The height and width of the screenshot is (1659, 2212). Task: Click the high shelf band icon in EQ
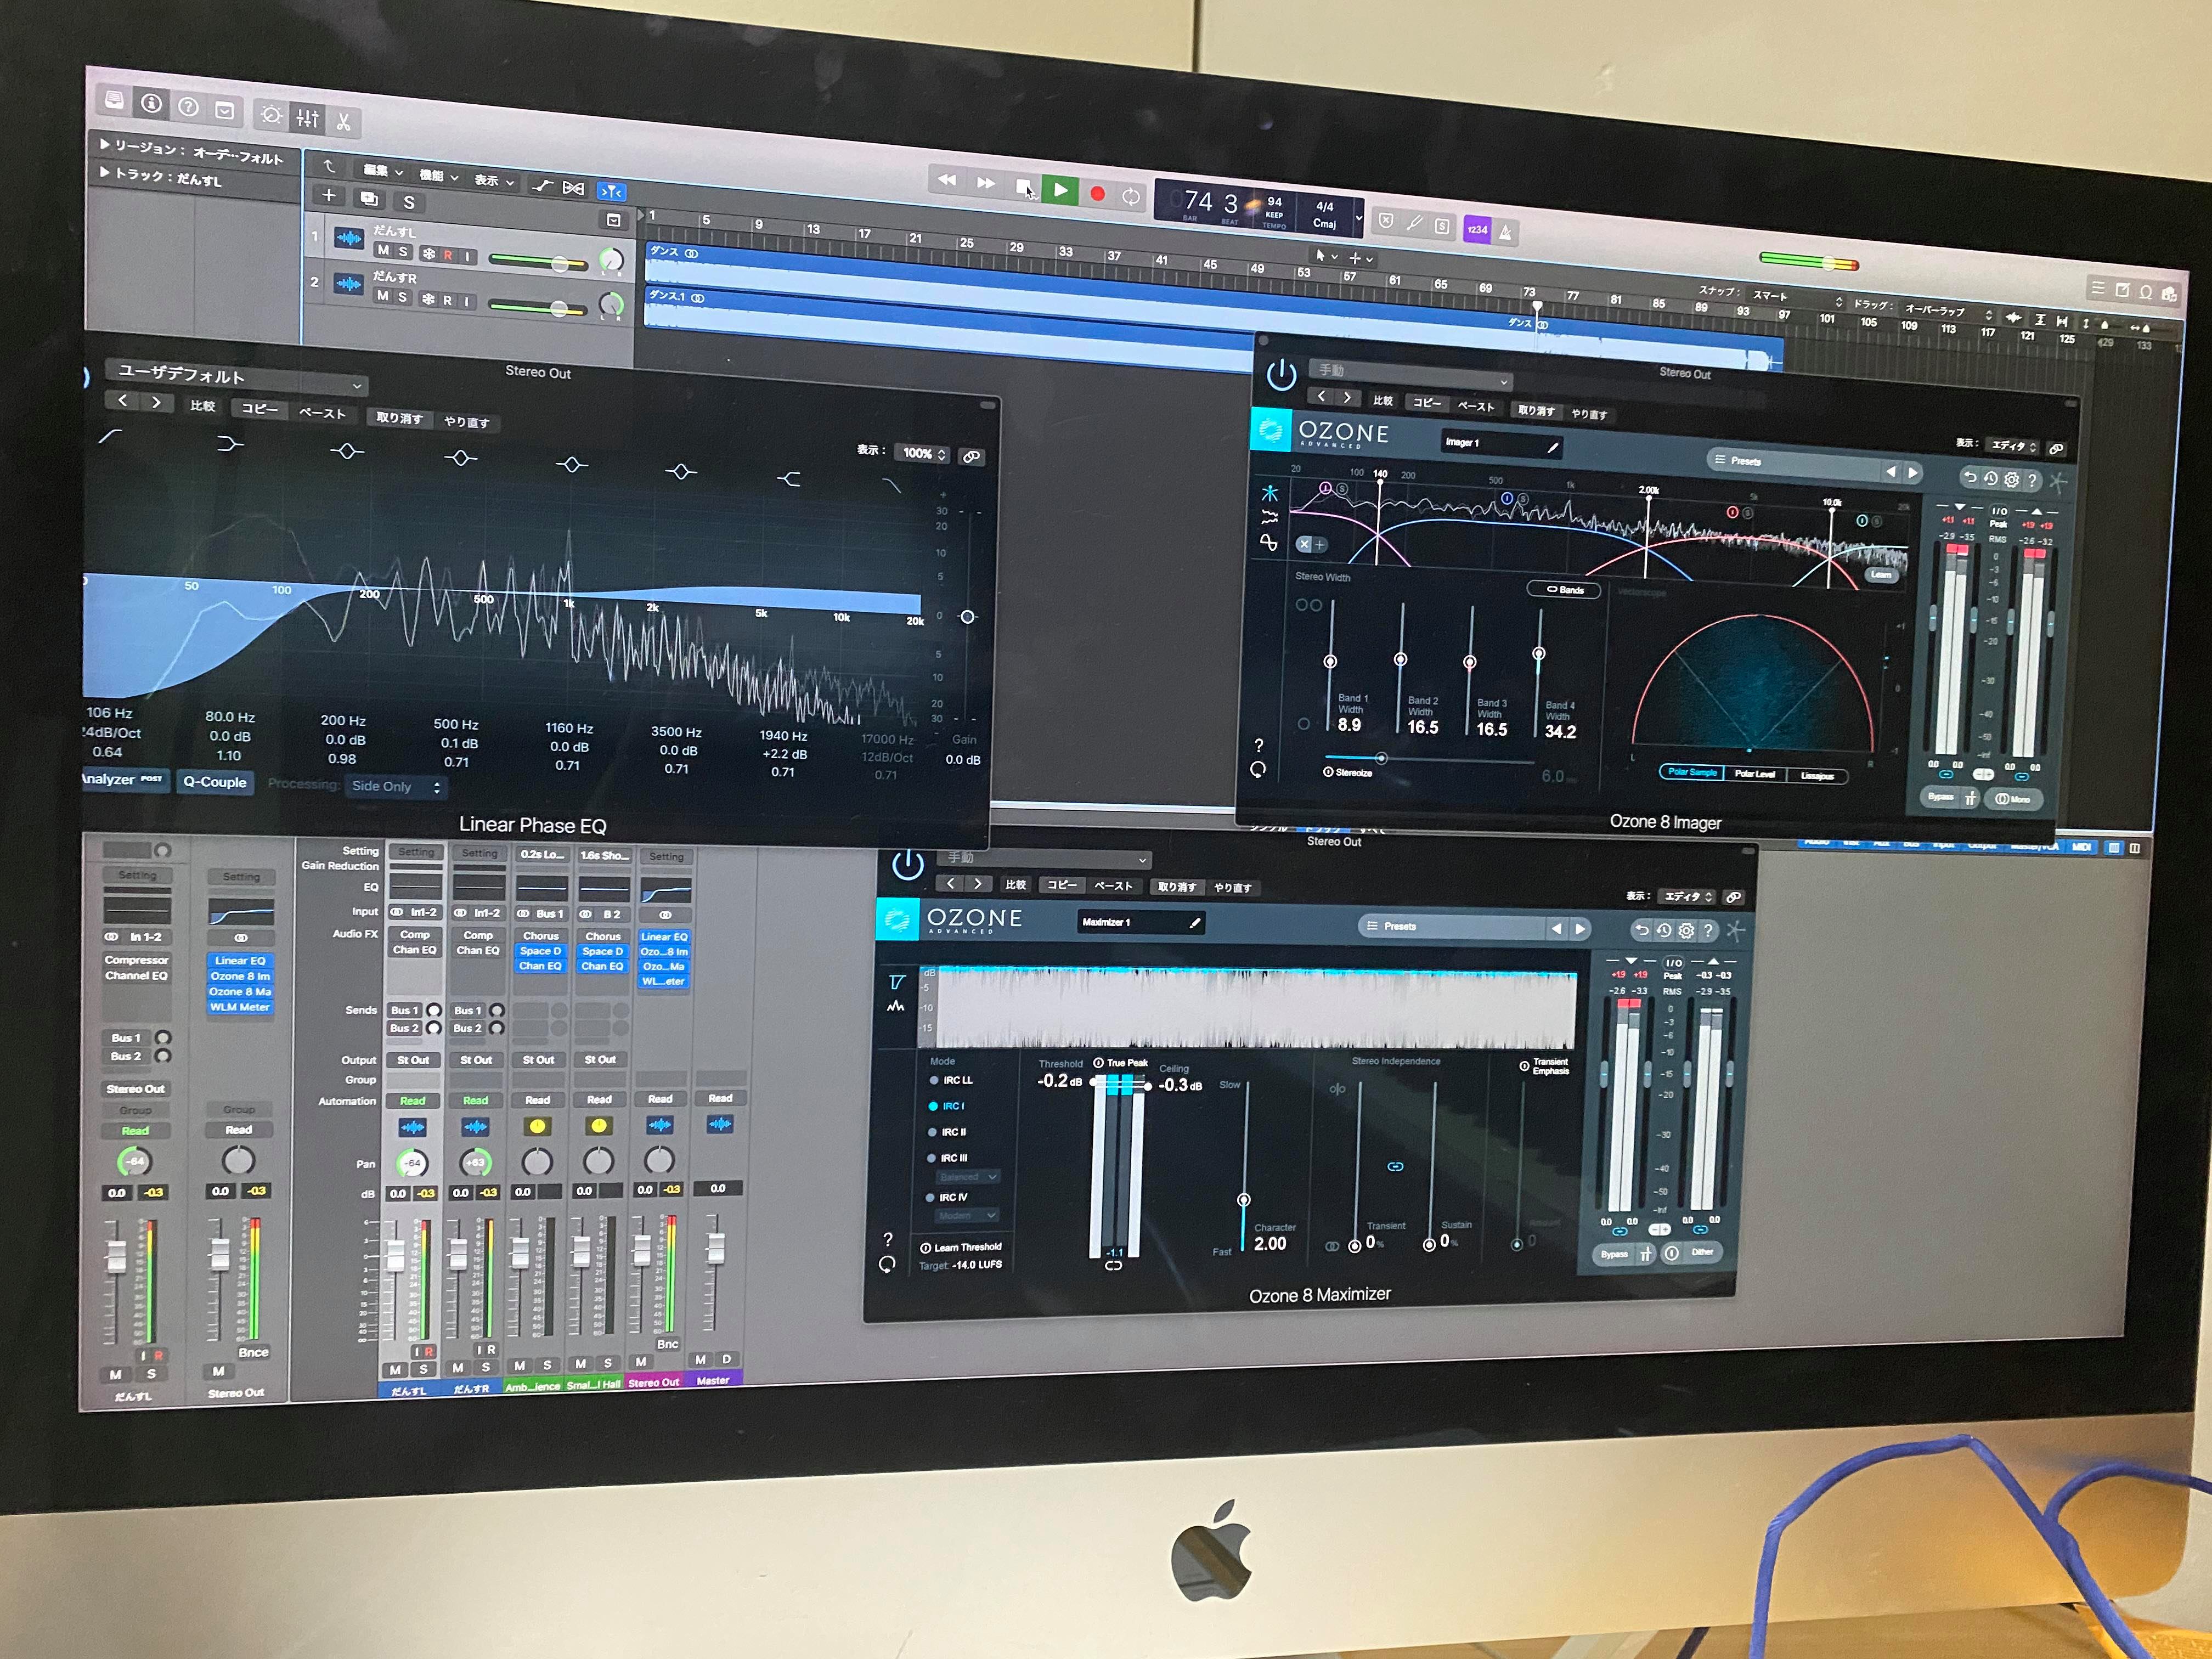(x=790, y=480)
